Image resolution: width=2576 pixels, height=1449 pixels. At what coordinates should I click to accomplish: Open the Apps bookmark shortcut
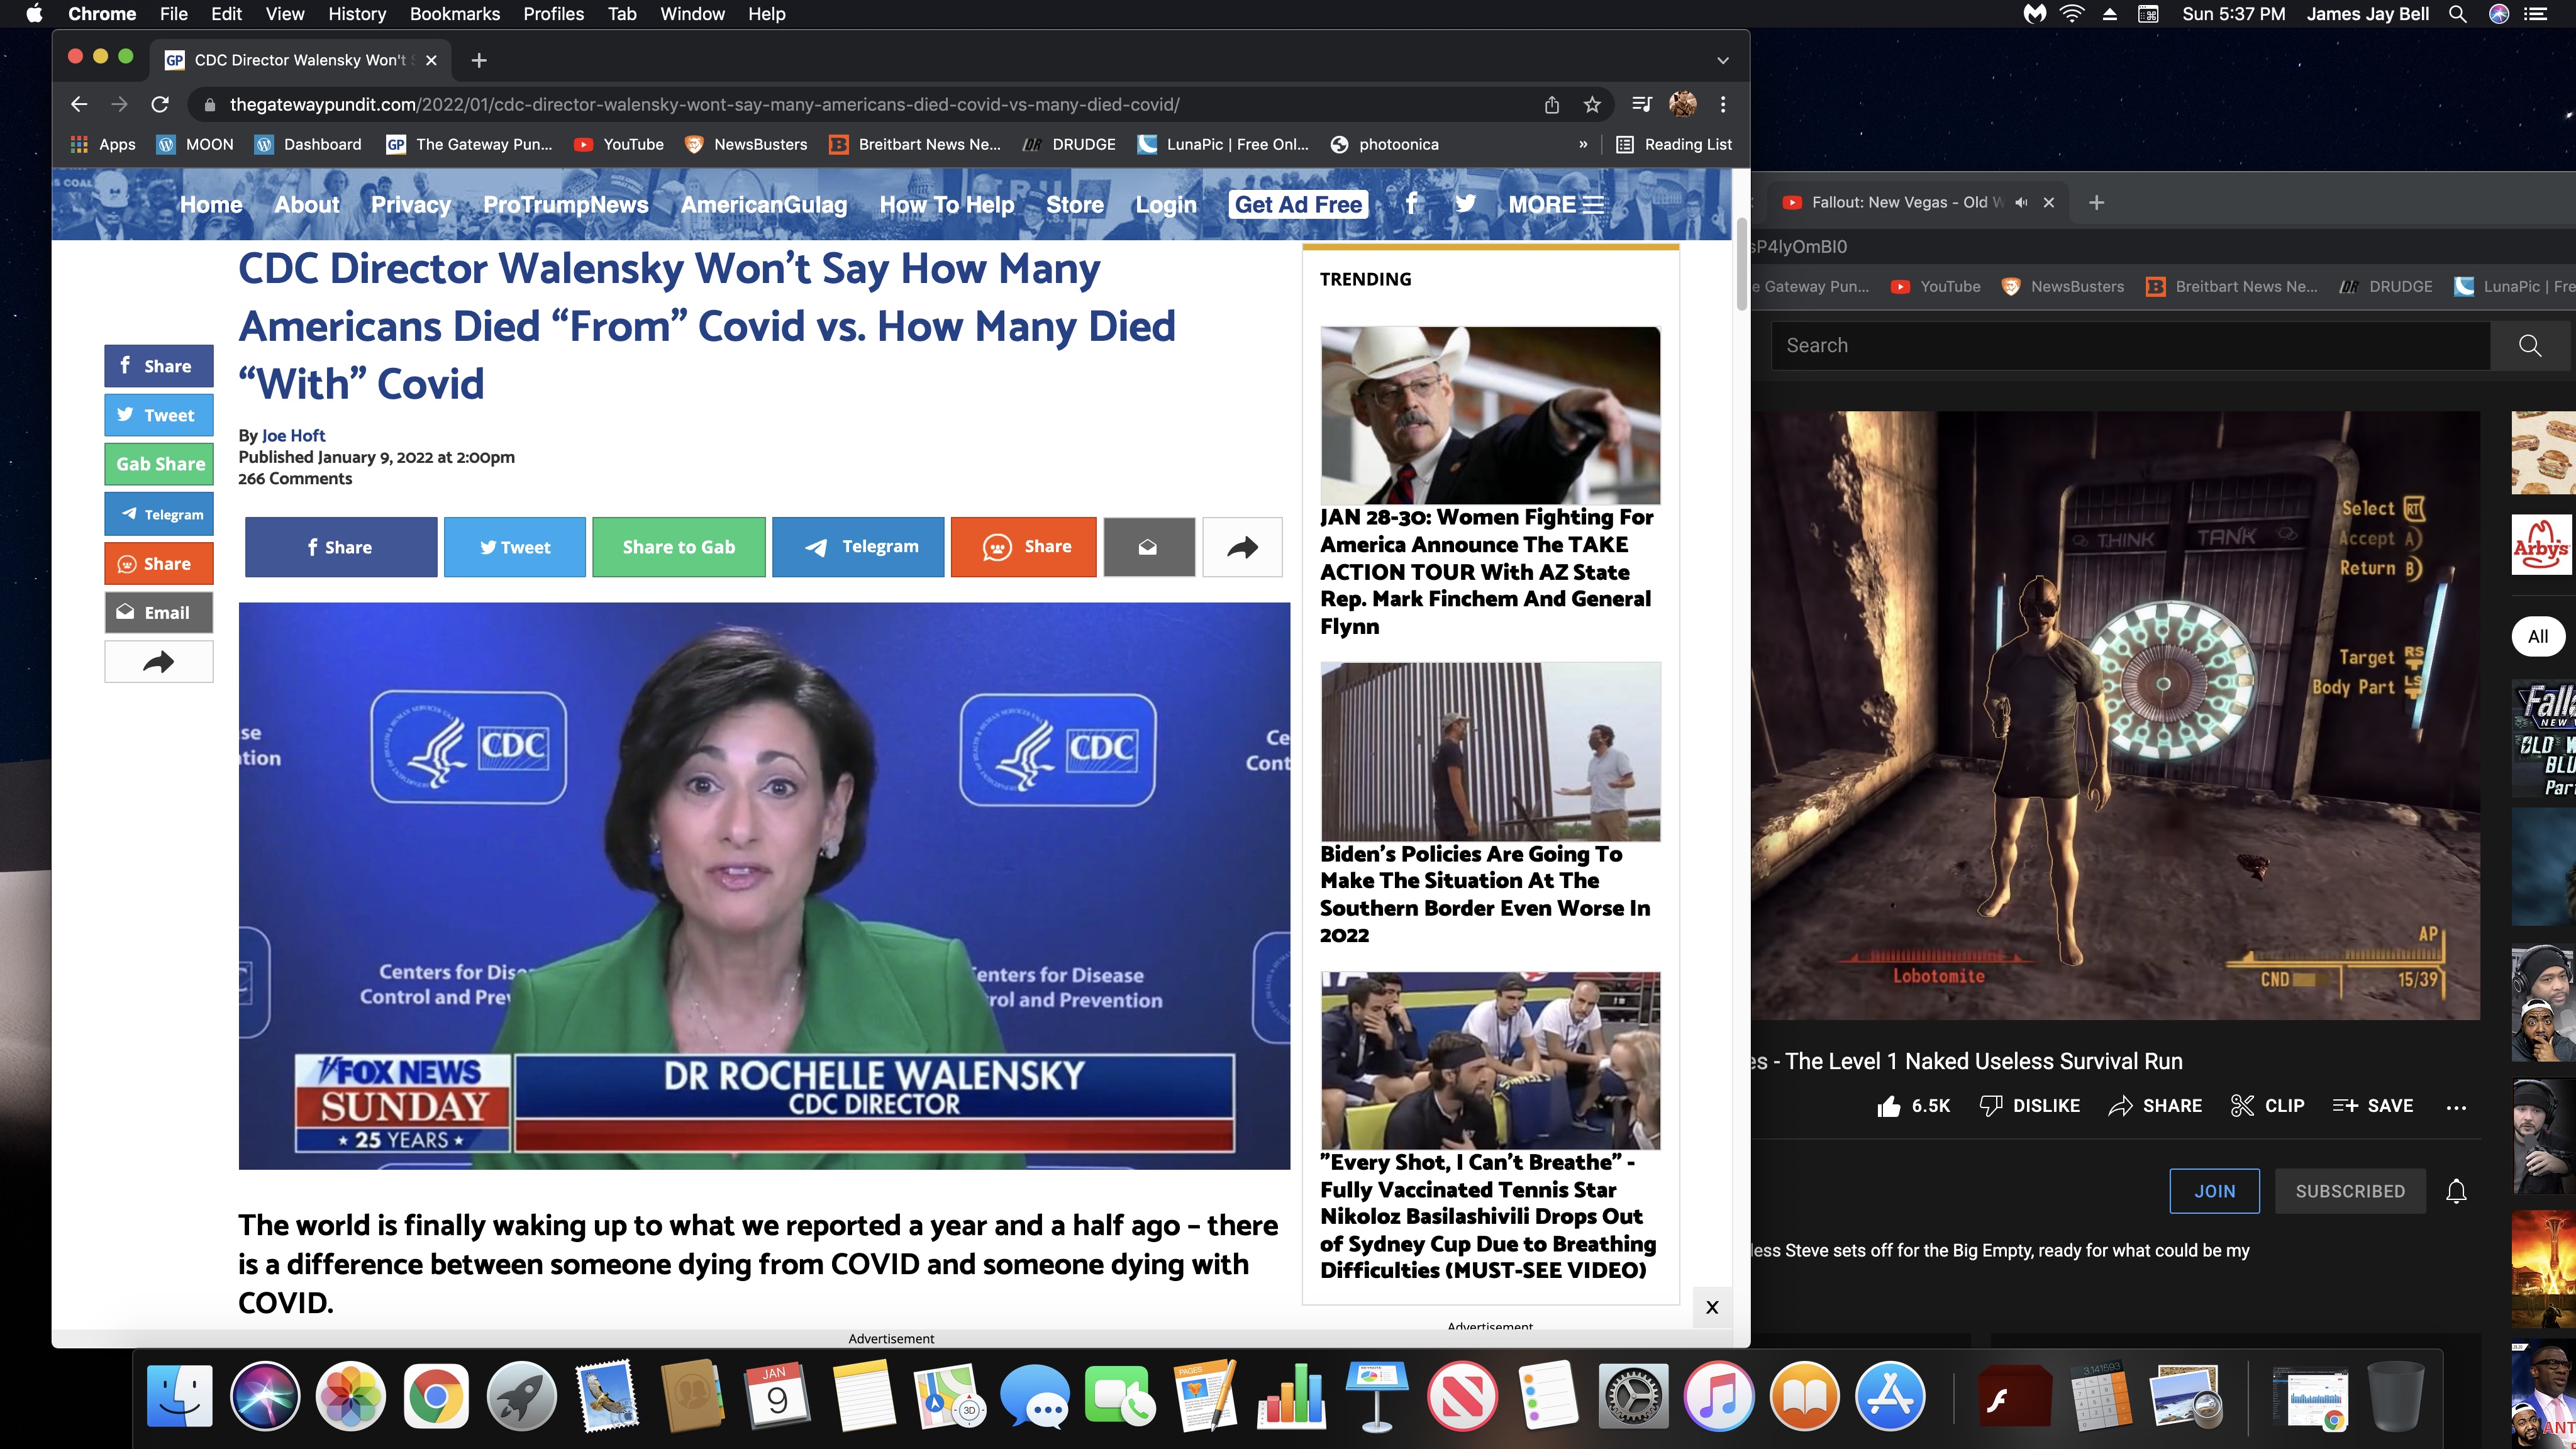(103, 144)
